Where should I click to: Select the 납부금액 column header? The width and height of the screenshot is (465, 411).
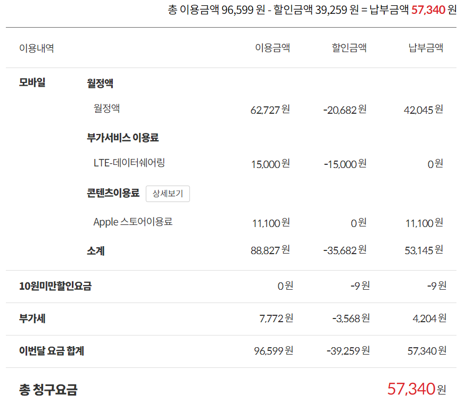click(426, 48)
